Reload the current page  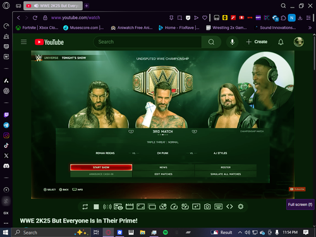coord(35,18)
